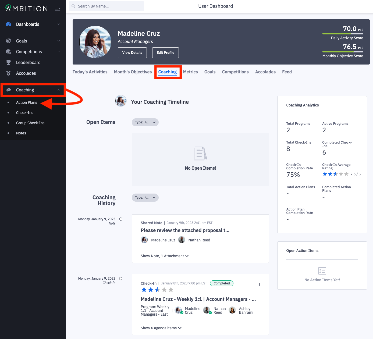Screen dimensions: 373x339
Task: Click Madeline Cruz's avatar in check-in card
Action: [179, 310]
